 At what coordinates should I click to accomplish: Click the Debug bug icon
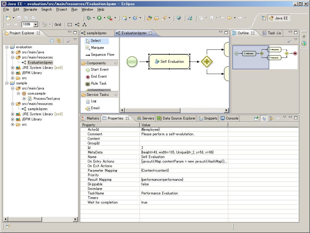point(89,18)
